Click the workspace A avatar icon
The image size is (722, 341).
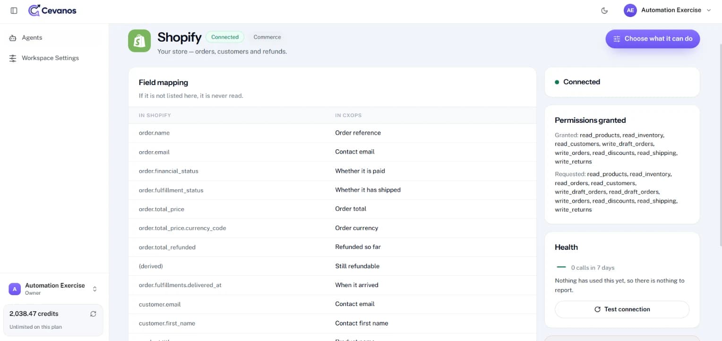(15, 289)
